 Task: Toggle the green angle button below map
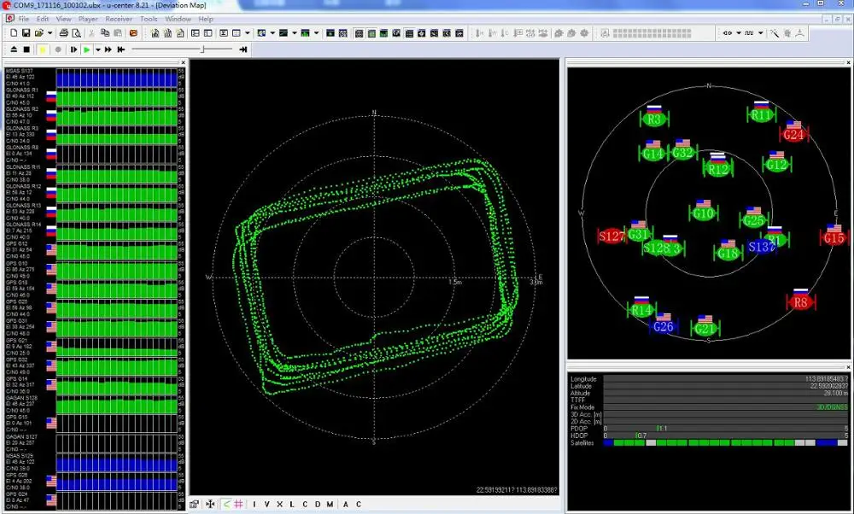225,504
